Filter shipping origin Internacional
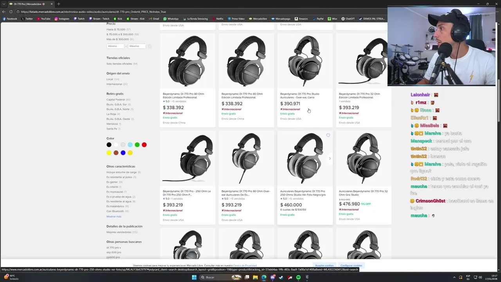Viewport: 501px width, 282px height. click(x=117, y=84)
